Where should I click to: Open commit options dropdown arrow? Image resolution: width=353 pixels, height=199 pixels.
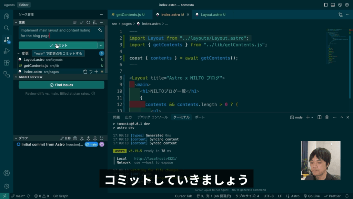tap(101, 45)
